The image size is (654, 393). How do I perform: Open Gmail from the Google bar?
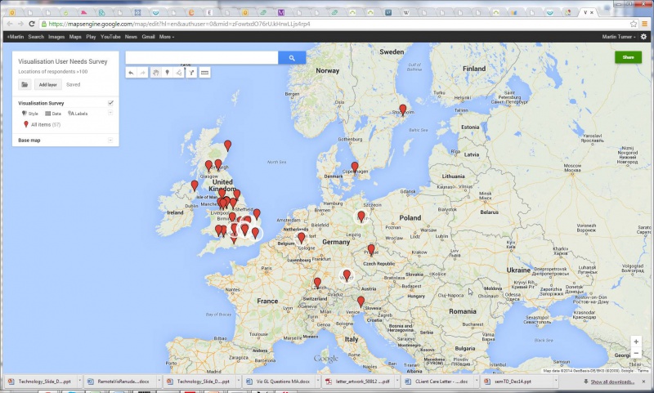[x=148, y=37]
